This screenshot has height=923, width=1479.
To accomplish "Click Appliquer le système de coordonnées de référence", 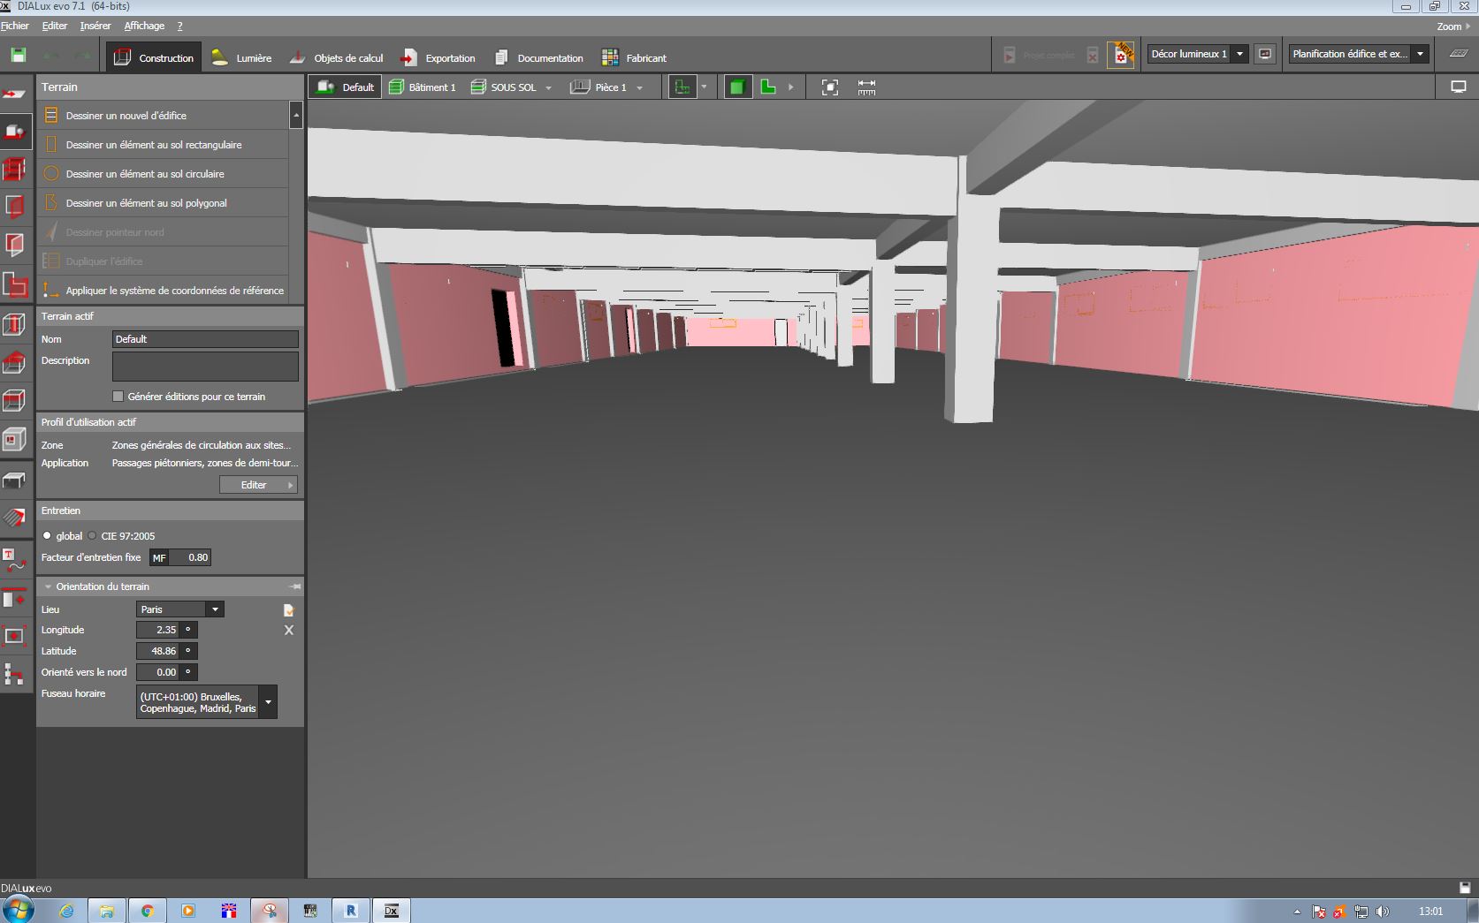I will [x=164, y=291].
